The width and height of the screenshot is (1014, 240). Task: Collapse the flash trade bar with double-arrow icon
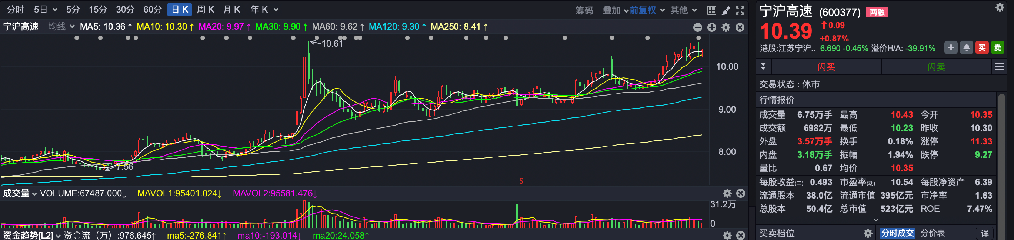763,66
